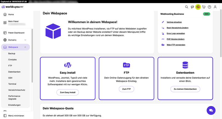This screenshot has height=119, width=222.
Task: Click the FTP folder icon on FTP card
Action: click(x=126, y=65)
